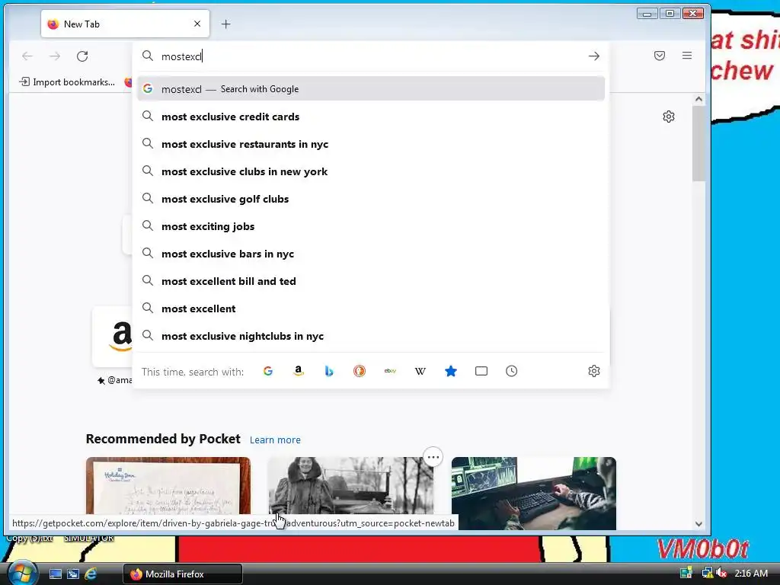This screenshot has height=585, width=780.
Task: Click the Go arrow in address bar
Action: pyautogui.click(x=594, y=56)
